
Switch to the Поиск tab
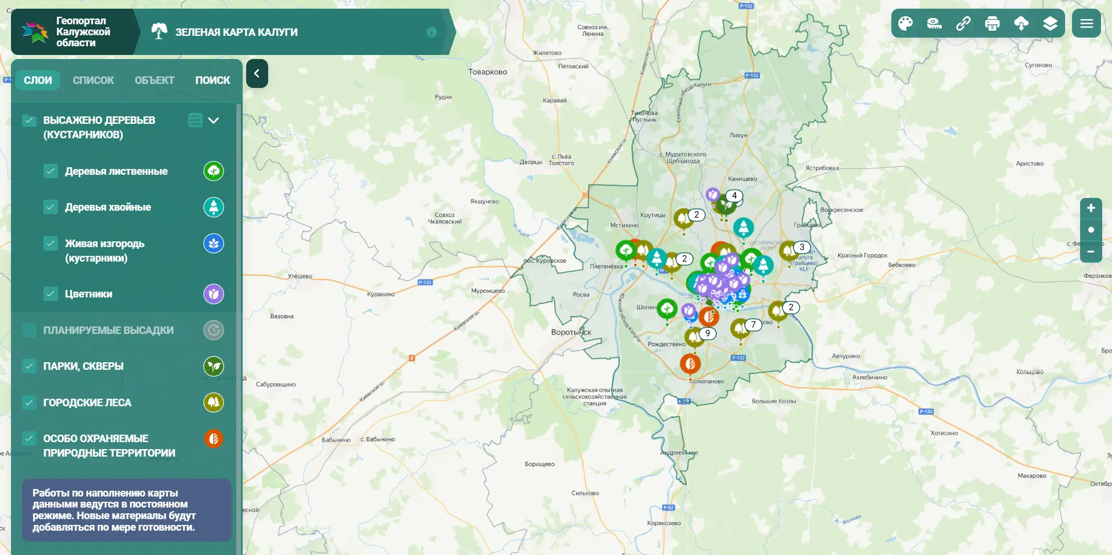[x=213, y=80]
